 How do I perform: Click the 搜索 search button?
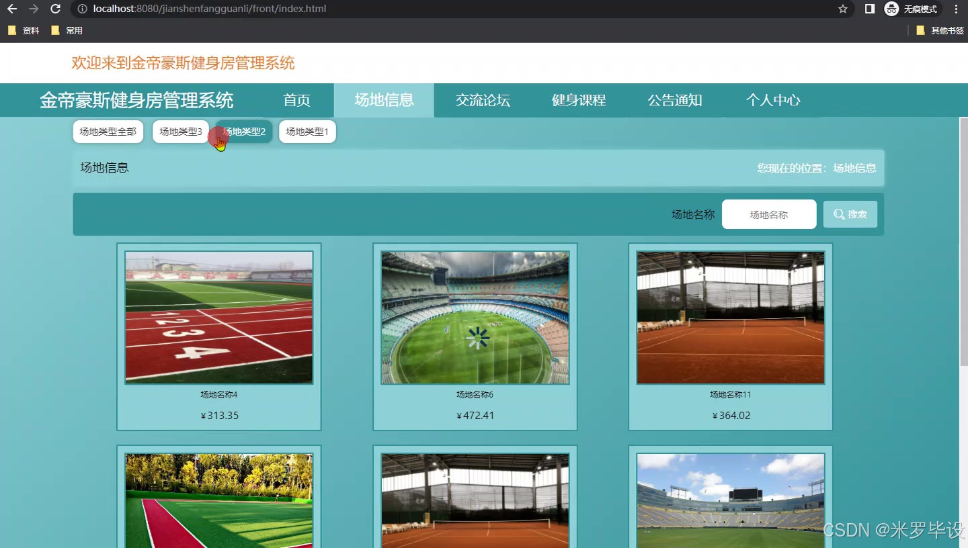pyautogui.click(x=850, y=214)
